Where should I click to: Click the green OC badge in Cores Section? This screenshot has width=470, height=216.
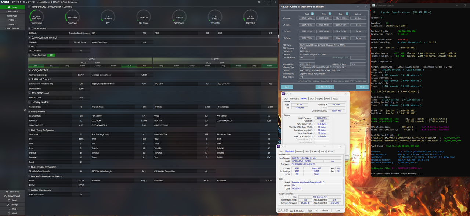[x=51, y=55]
